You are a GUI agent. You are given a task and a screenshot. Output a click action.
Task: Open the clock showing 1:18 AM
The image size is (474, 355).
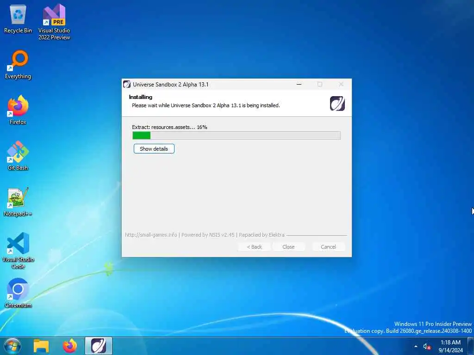click(450, 346)
